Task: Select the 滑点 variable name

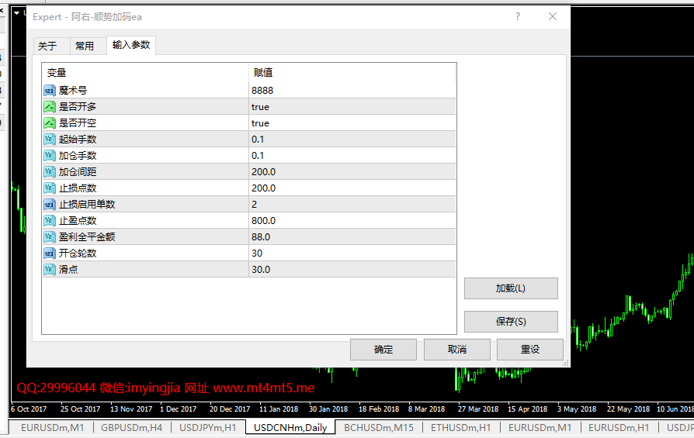Action: (x=68, y=270)
